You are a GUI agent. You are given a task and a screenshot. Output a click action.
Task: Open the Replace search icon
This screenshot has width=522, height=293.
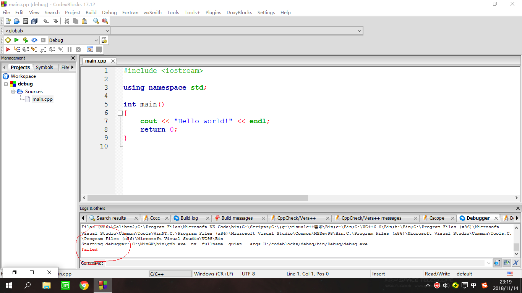[105, 21]
